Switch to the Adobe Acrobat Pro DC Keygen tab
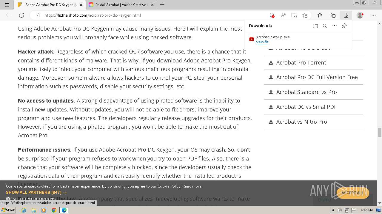 50,5
